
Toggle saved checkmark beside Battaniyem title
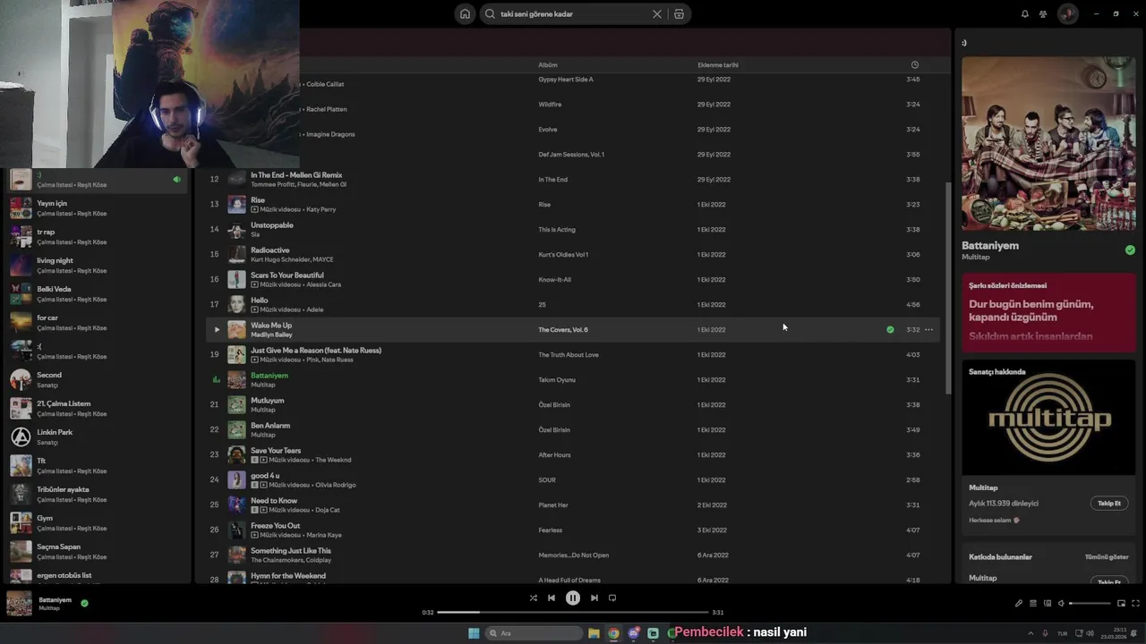click(1130, 250)
